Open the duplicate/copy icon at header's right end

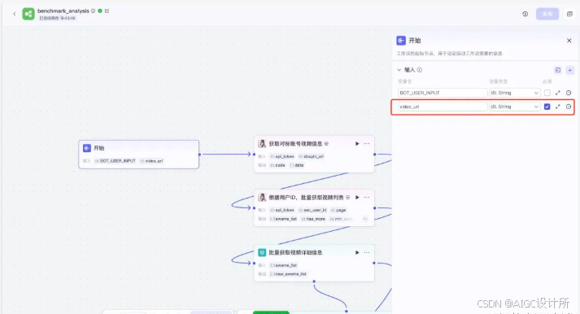pos(569,14)
